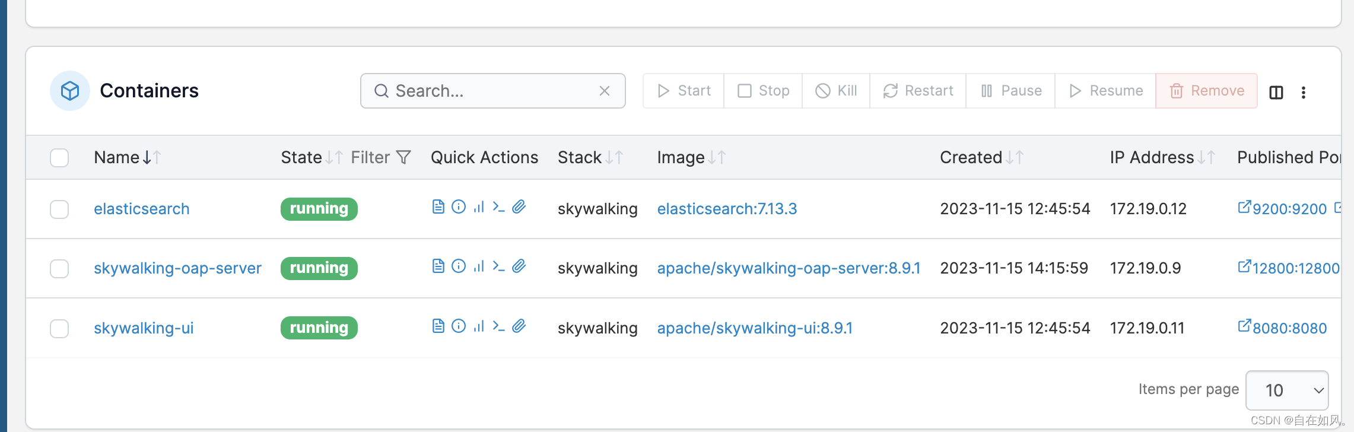Open published port 9200:9200
Image resolution: width=1354 pixels, height=432 pixels.
click(1282, 209)
